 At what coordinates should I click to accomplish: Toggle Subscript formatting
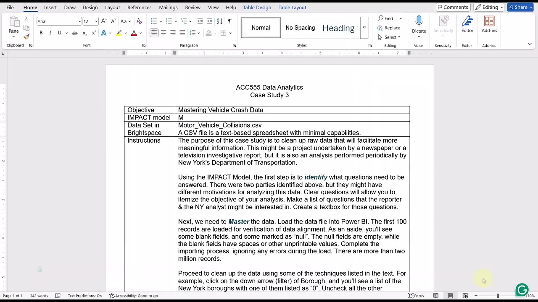pyautogui.click(x=84, y=33)
